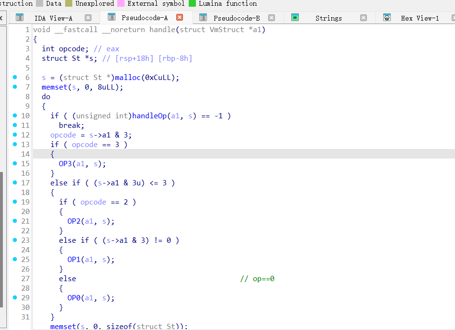Click the Strings window tab icon
455x330 pixels.
click(295, 18)
